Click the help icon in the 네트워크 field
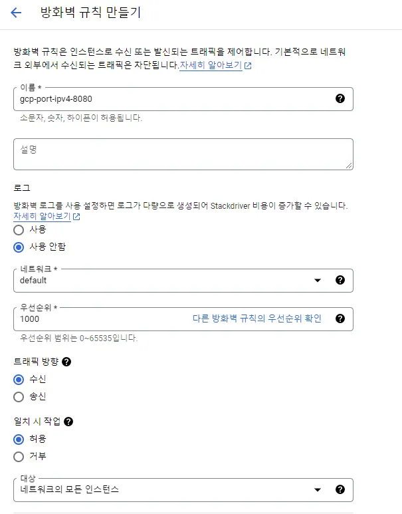The width and height of the screenshot is (402, 514). [340, 280]
